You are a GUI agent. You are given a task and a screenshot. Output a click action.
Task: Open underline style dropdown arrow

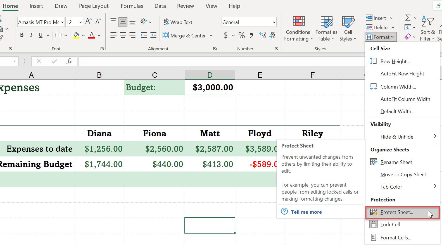coord(48,35)
